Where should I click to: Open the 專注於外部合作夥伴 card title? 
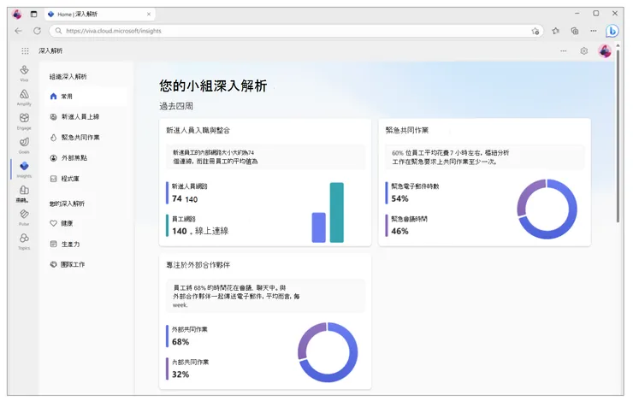[x=198, y=265]
